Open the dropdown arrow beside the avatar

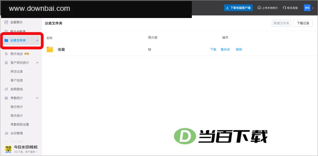pos(313,8)
